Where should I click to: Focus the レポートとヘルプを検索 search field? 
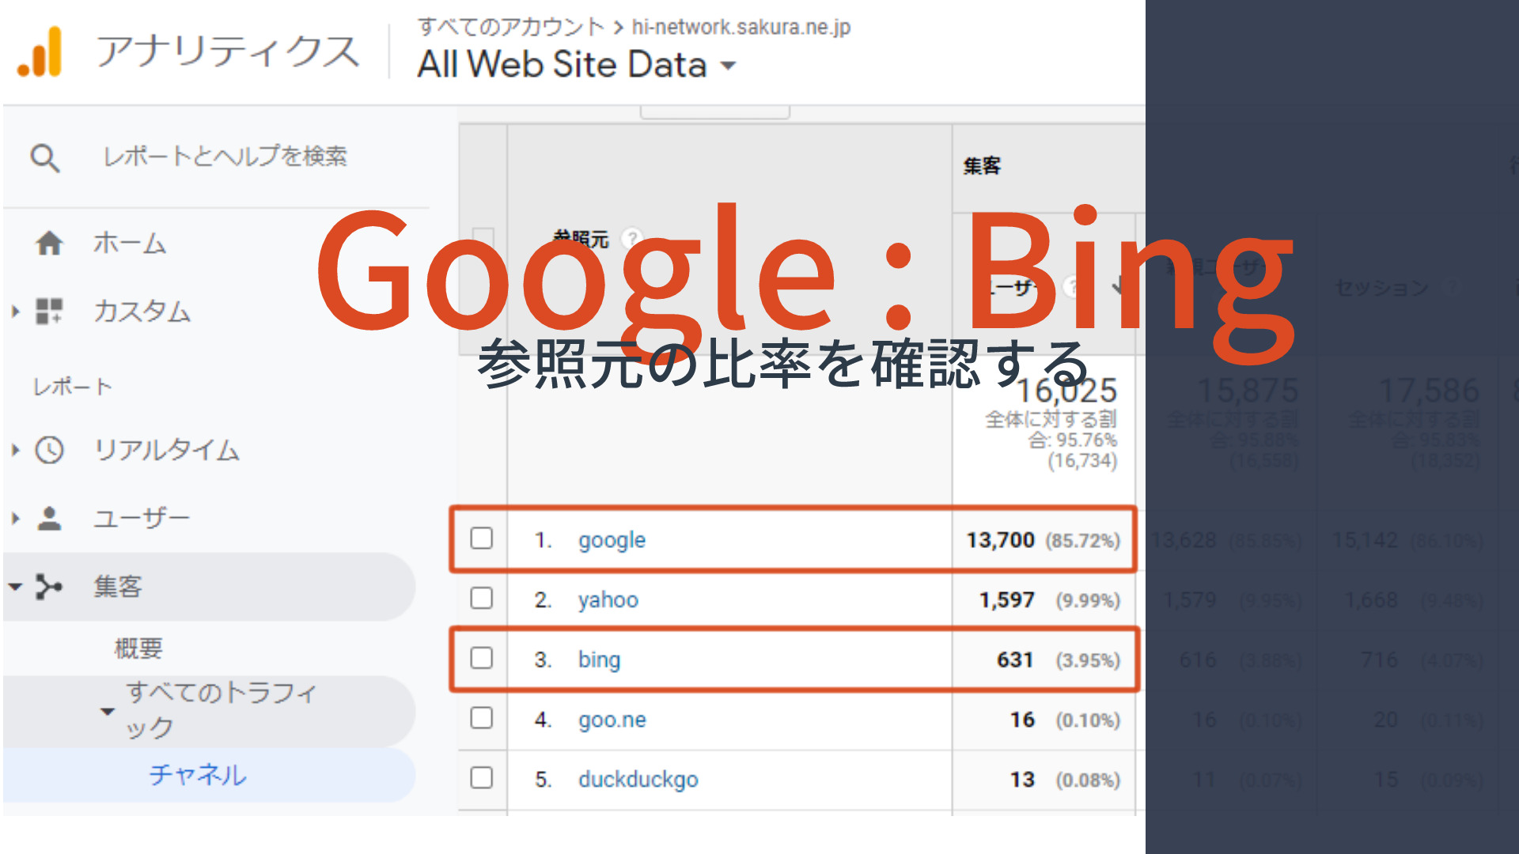click(225, 157)
